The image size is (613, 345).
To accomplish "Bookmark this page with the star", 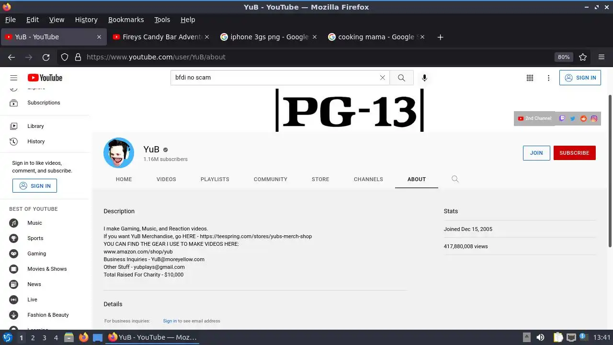I will pos(583,57).
